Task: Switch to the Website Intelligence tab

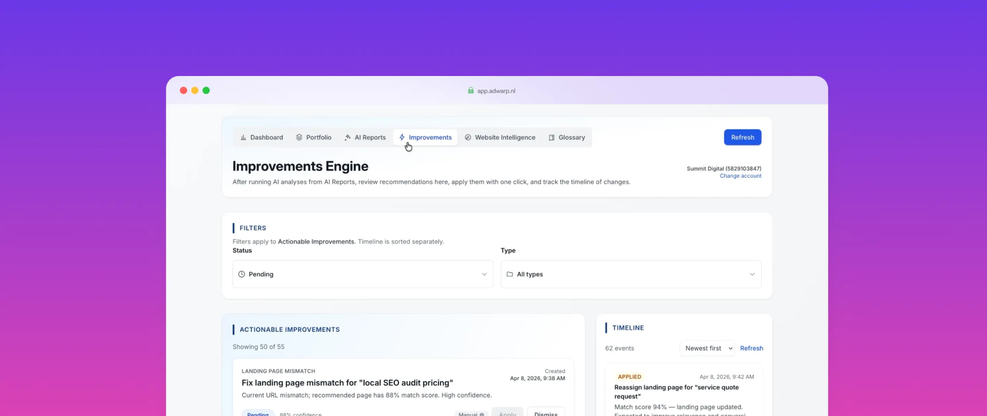Action: [x=504, y=137]
